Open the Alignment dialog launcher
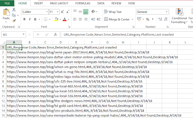 (x=133, y=27)
